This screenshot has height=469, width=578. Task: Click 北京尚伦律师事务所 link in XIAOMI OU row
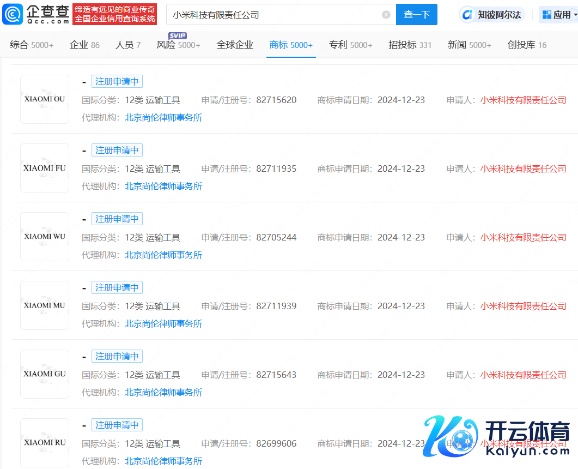point(163,117)
